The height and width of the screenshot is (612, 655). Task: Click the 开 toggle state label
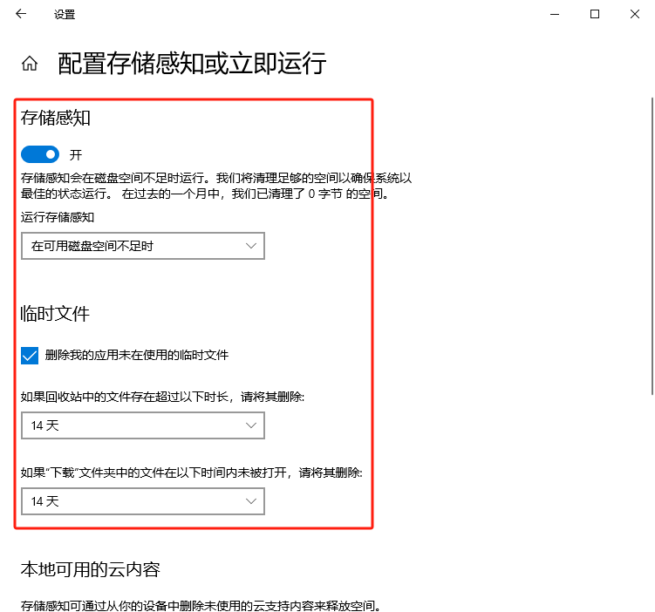[76, 155]
